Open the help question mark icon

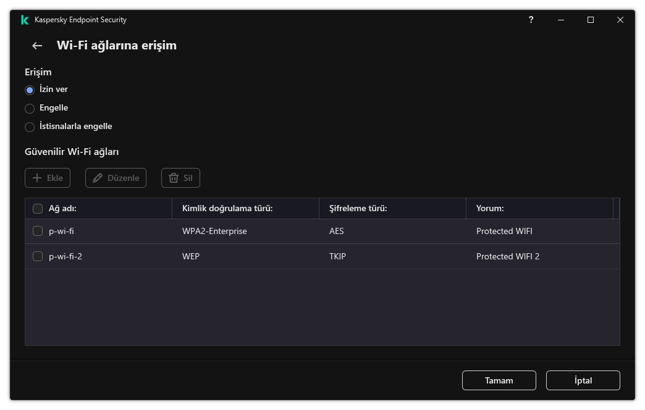click(531, 20)
